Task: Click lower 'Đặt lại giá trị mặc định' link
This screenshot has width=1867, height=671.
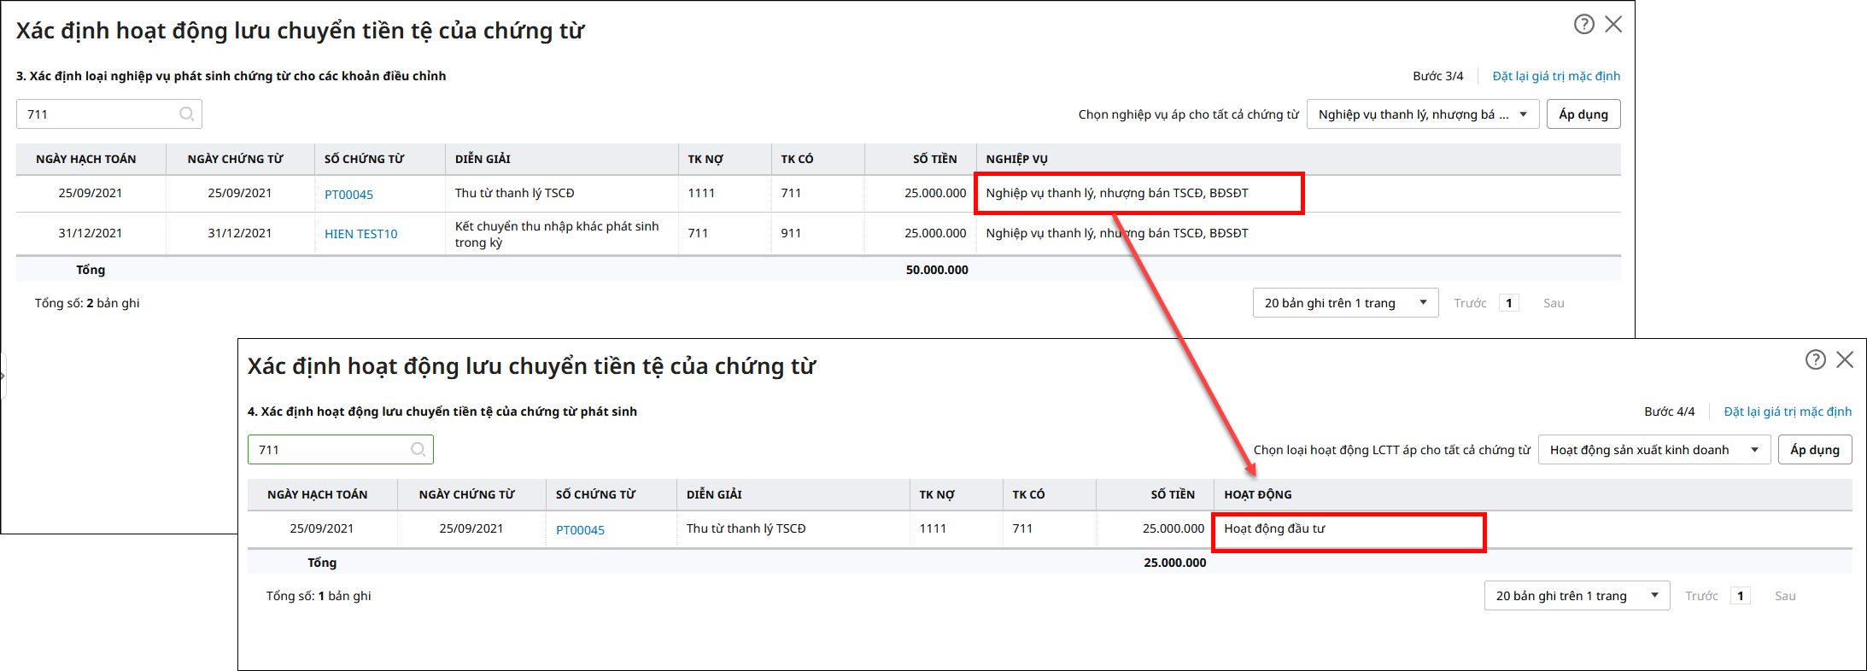Action: coord(1787,411)
